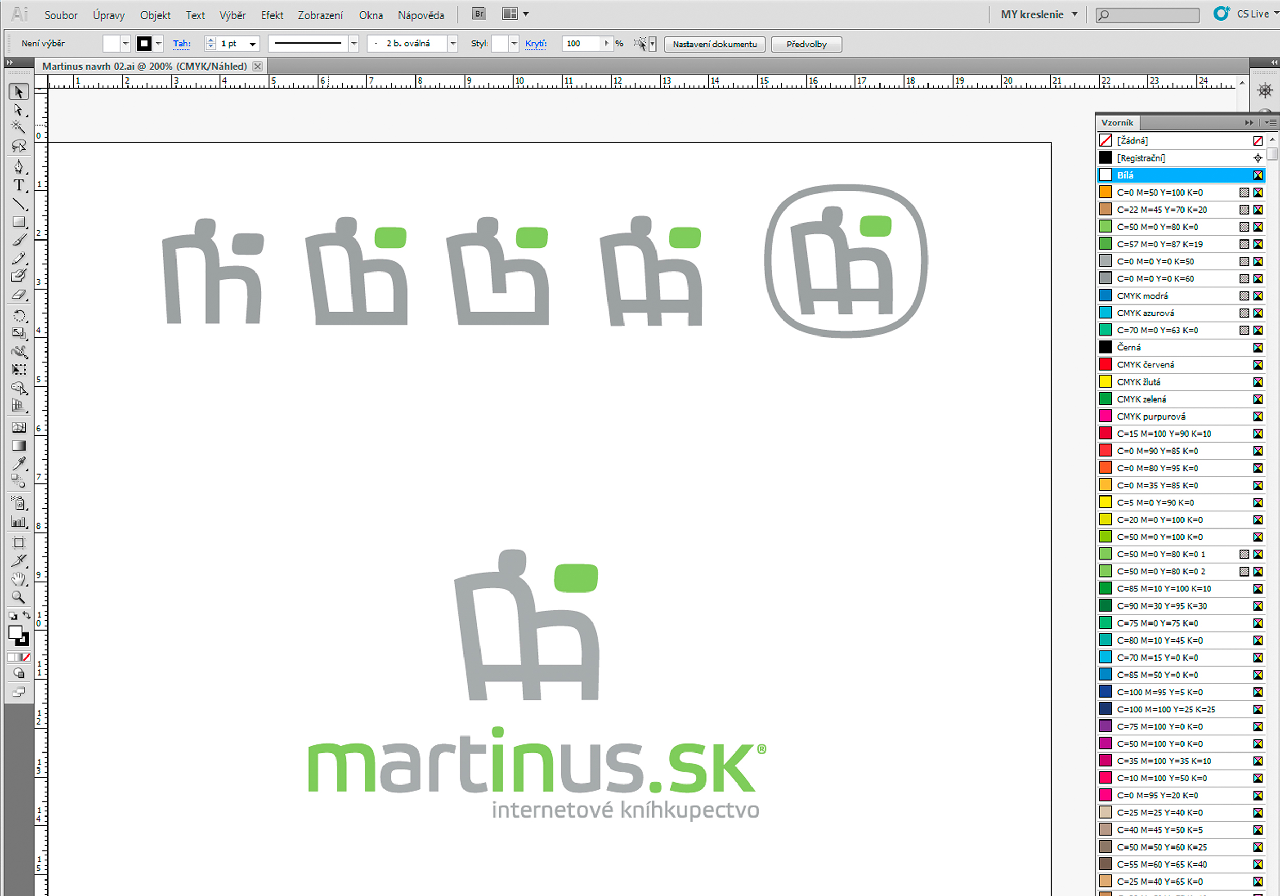Open the Objekt menu
Image resolution: width=1280 pixels, height=896 pixels.
pyautogui.click(x=155, y=15)
